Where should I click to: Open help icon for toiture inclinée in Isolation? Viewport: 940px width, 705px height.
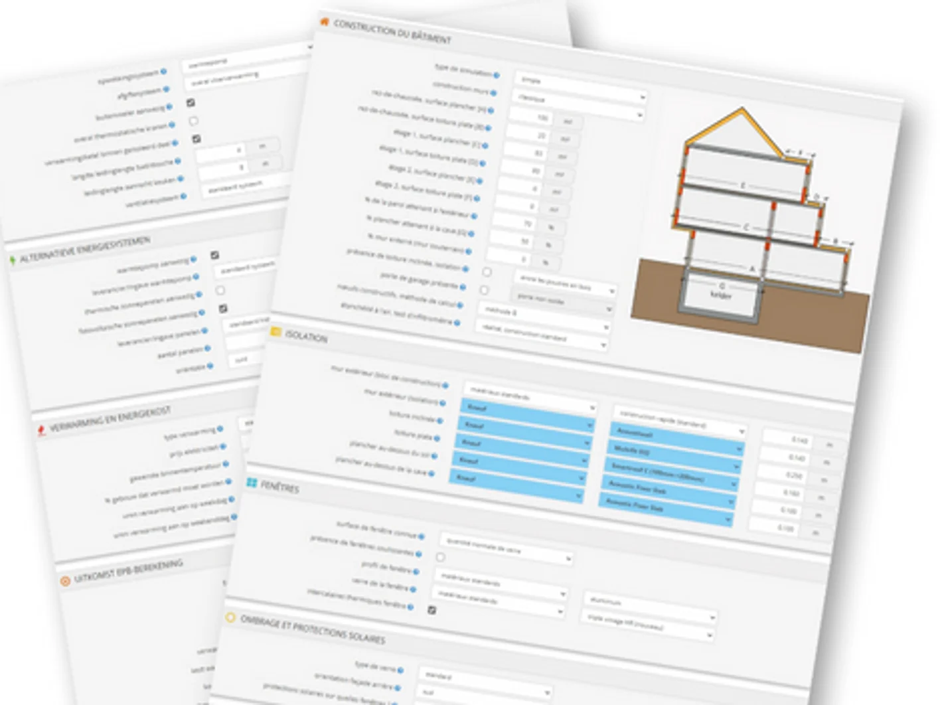439,420
